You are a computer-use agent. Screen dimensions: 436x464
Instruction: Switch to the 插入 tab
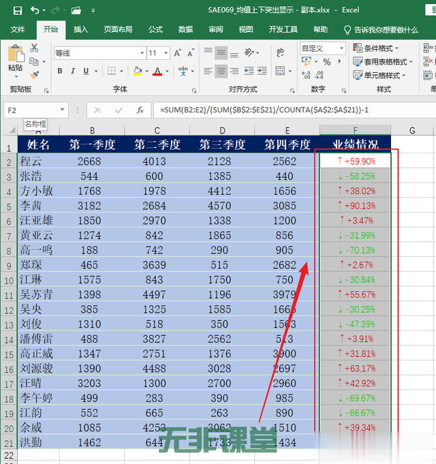pyautogui.click(x=80, y=29)
